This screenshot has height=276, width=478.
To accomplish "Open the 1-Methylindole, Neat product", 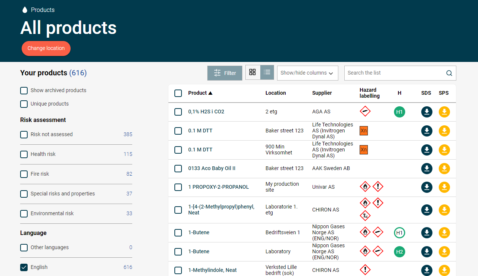I will (212, 270).
